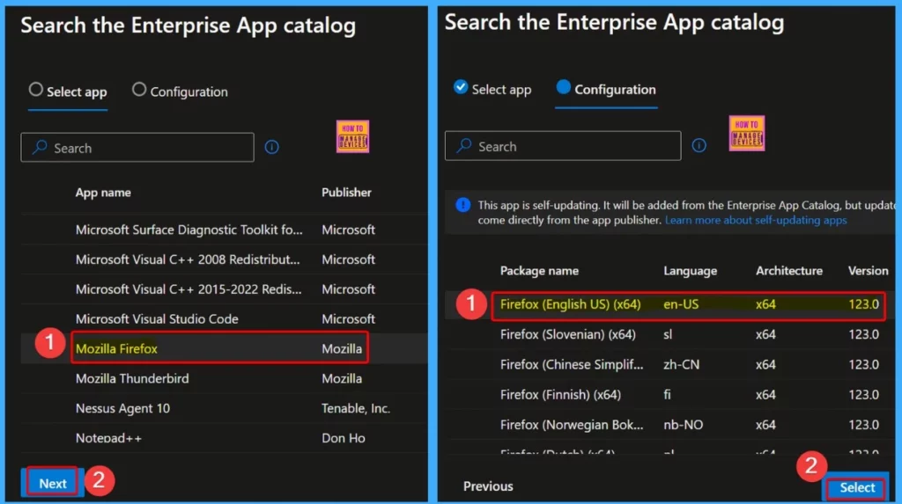Screen dimensions: 902x504
Task: Select the 'Configuration' step radio in left panel
Action: [138, 89]
